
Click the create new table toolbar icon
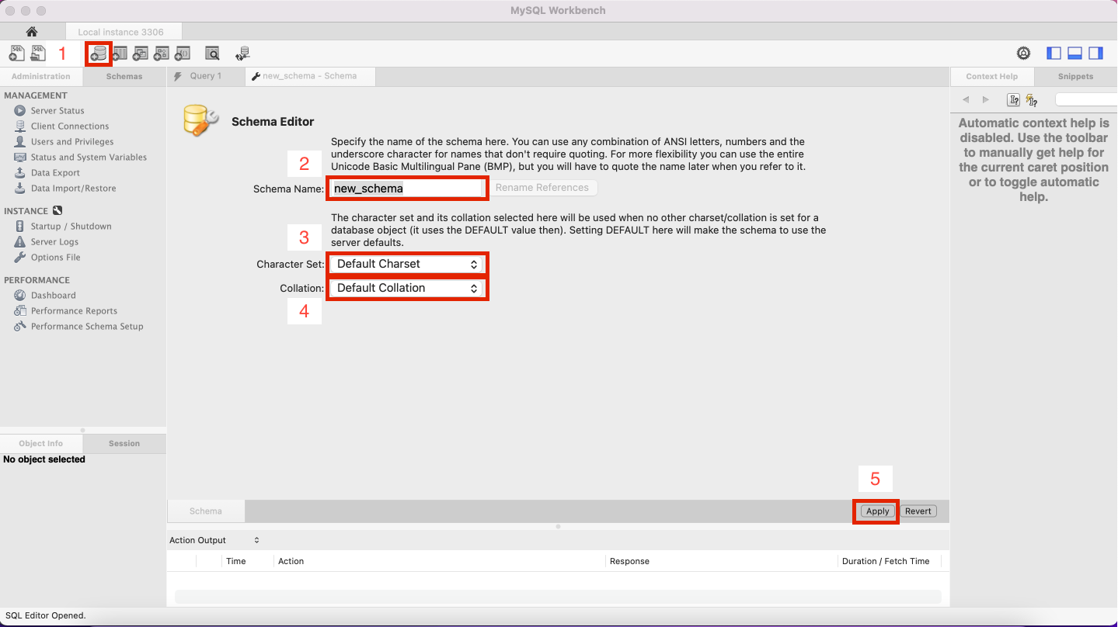pyautogui.click(x=120, y=54)
